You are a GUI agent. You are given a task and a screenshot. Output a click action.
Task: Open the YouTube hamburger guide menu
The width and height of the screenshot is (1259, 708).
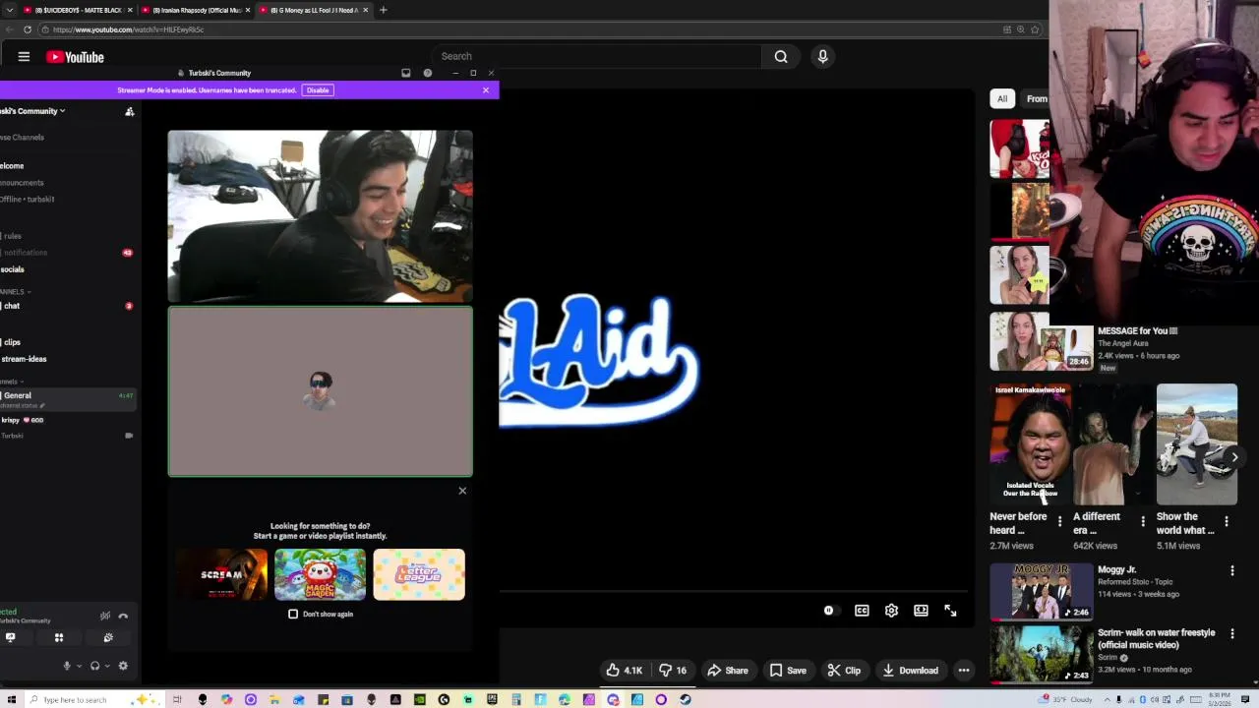(24, 57)
